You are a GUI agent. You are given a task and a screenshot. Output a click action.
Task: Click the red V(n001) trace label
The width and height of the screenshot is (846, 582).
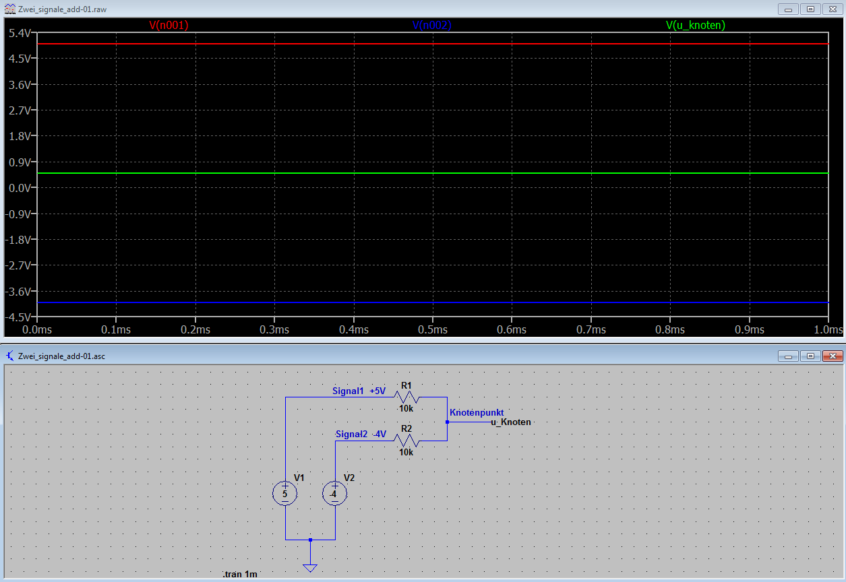pyautogui.click(x=168, y=25)
